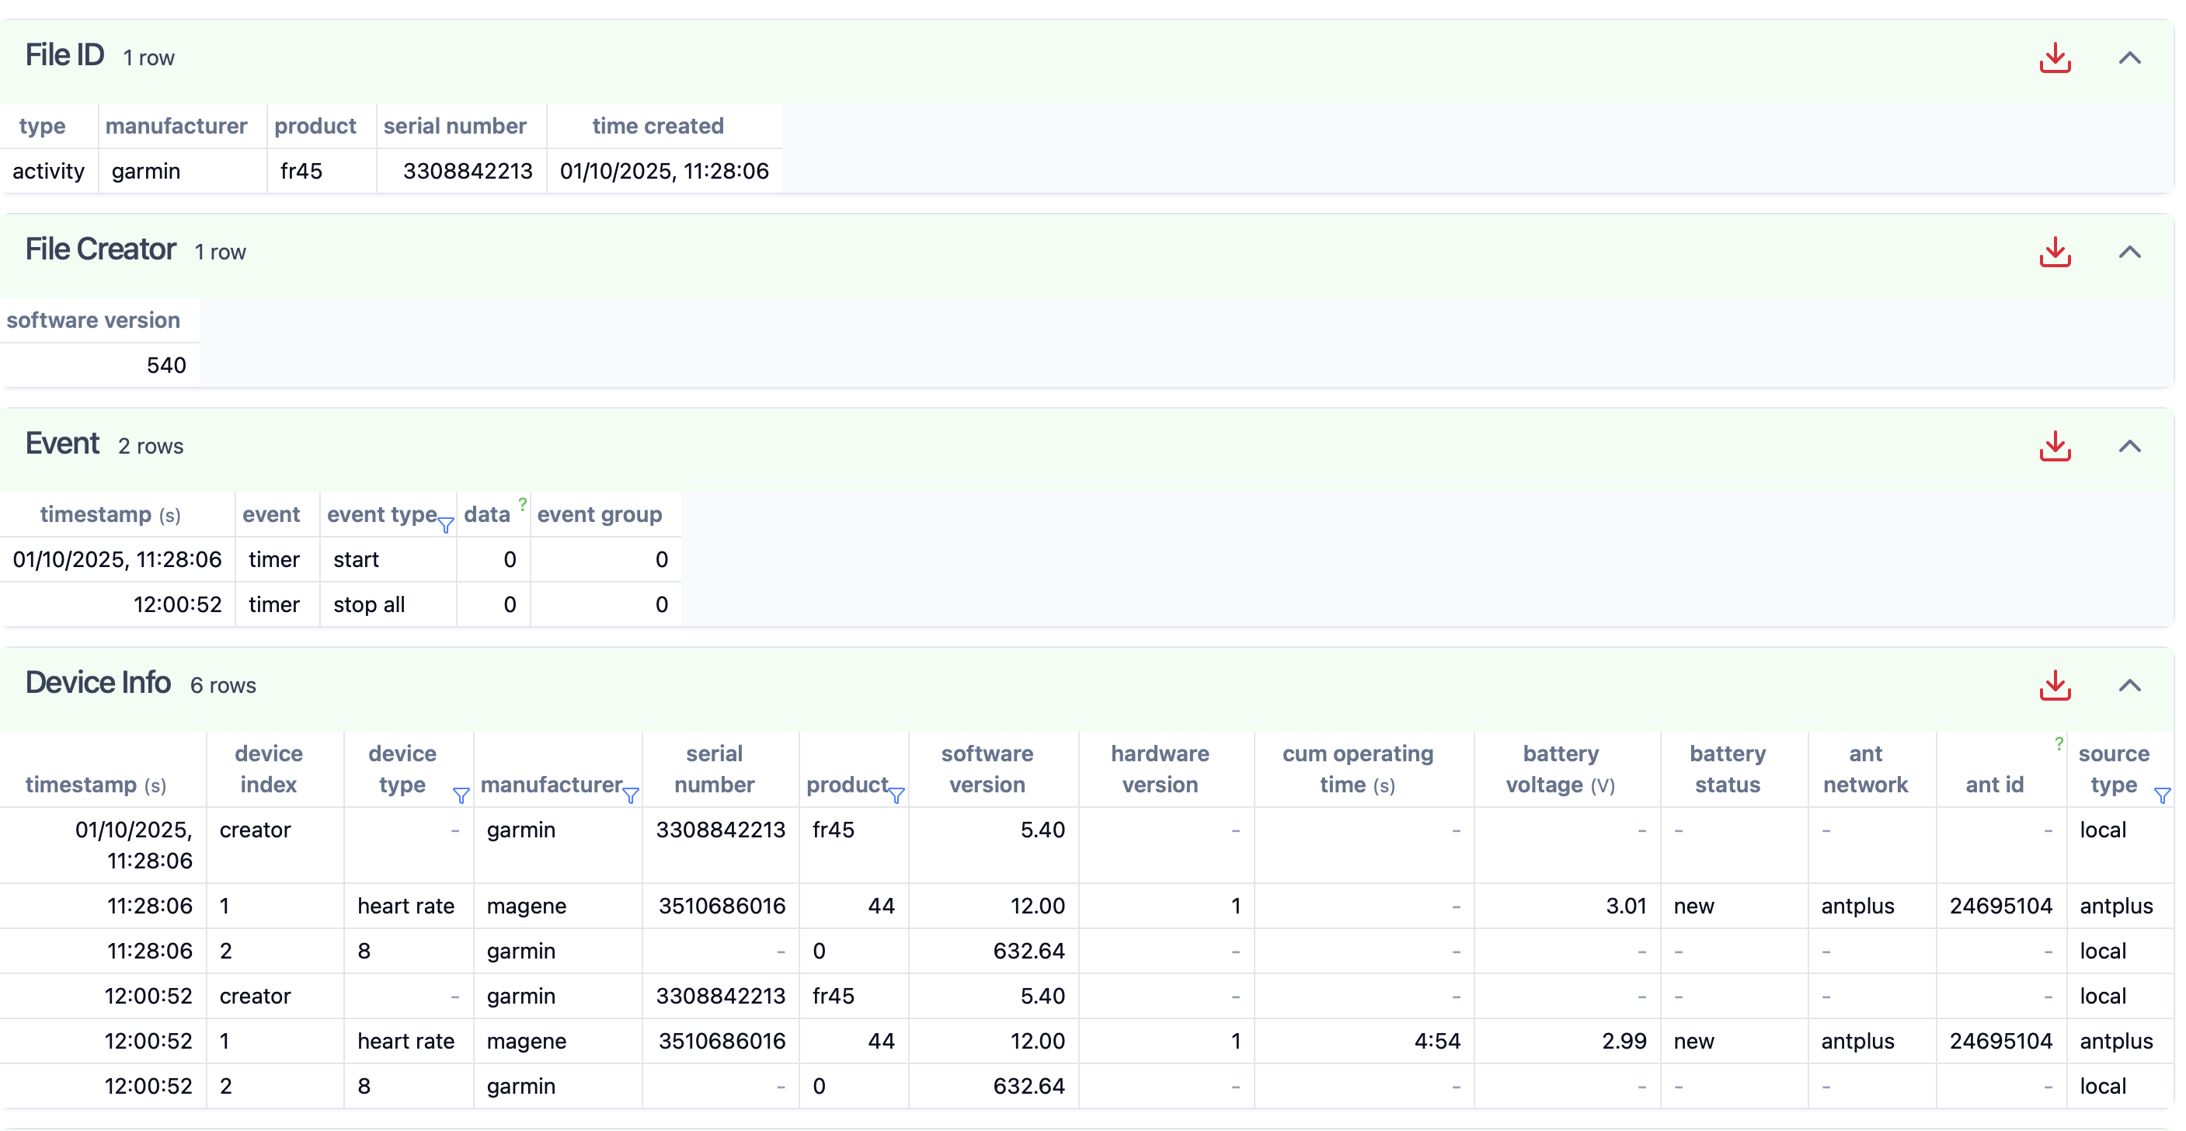The width and height of the screenshot is (2186, 1131).
Task: Click the battery voltage column header
Action: pos(1560,769)
